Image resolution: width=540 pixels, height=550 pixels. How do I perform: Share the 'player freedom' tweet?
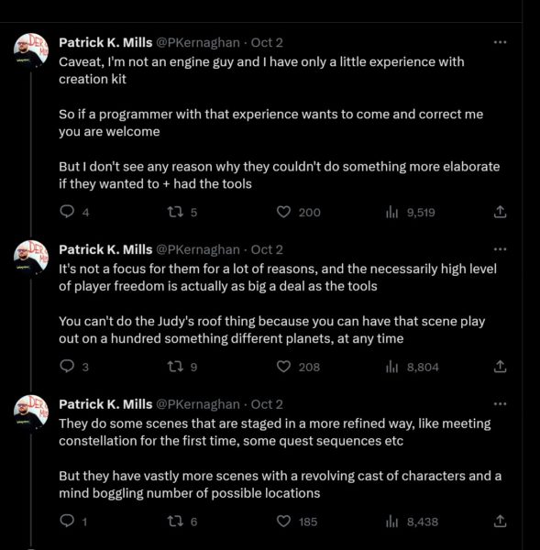pyautogui.click(x=500, y=367)
